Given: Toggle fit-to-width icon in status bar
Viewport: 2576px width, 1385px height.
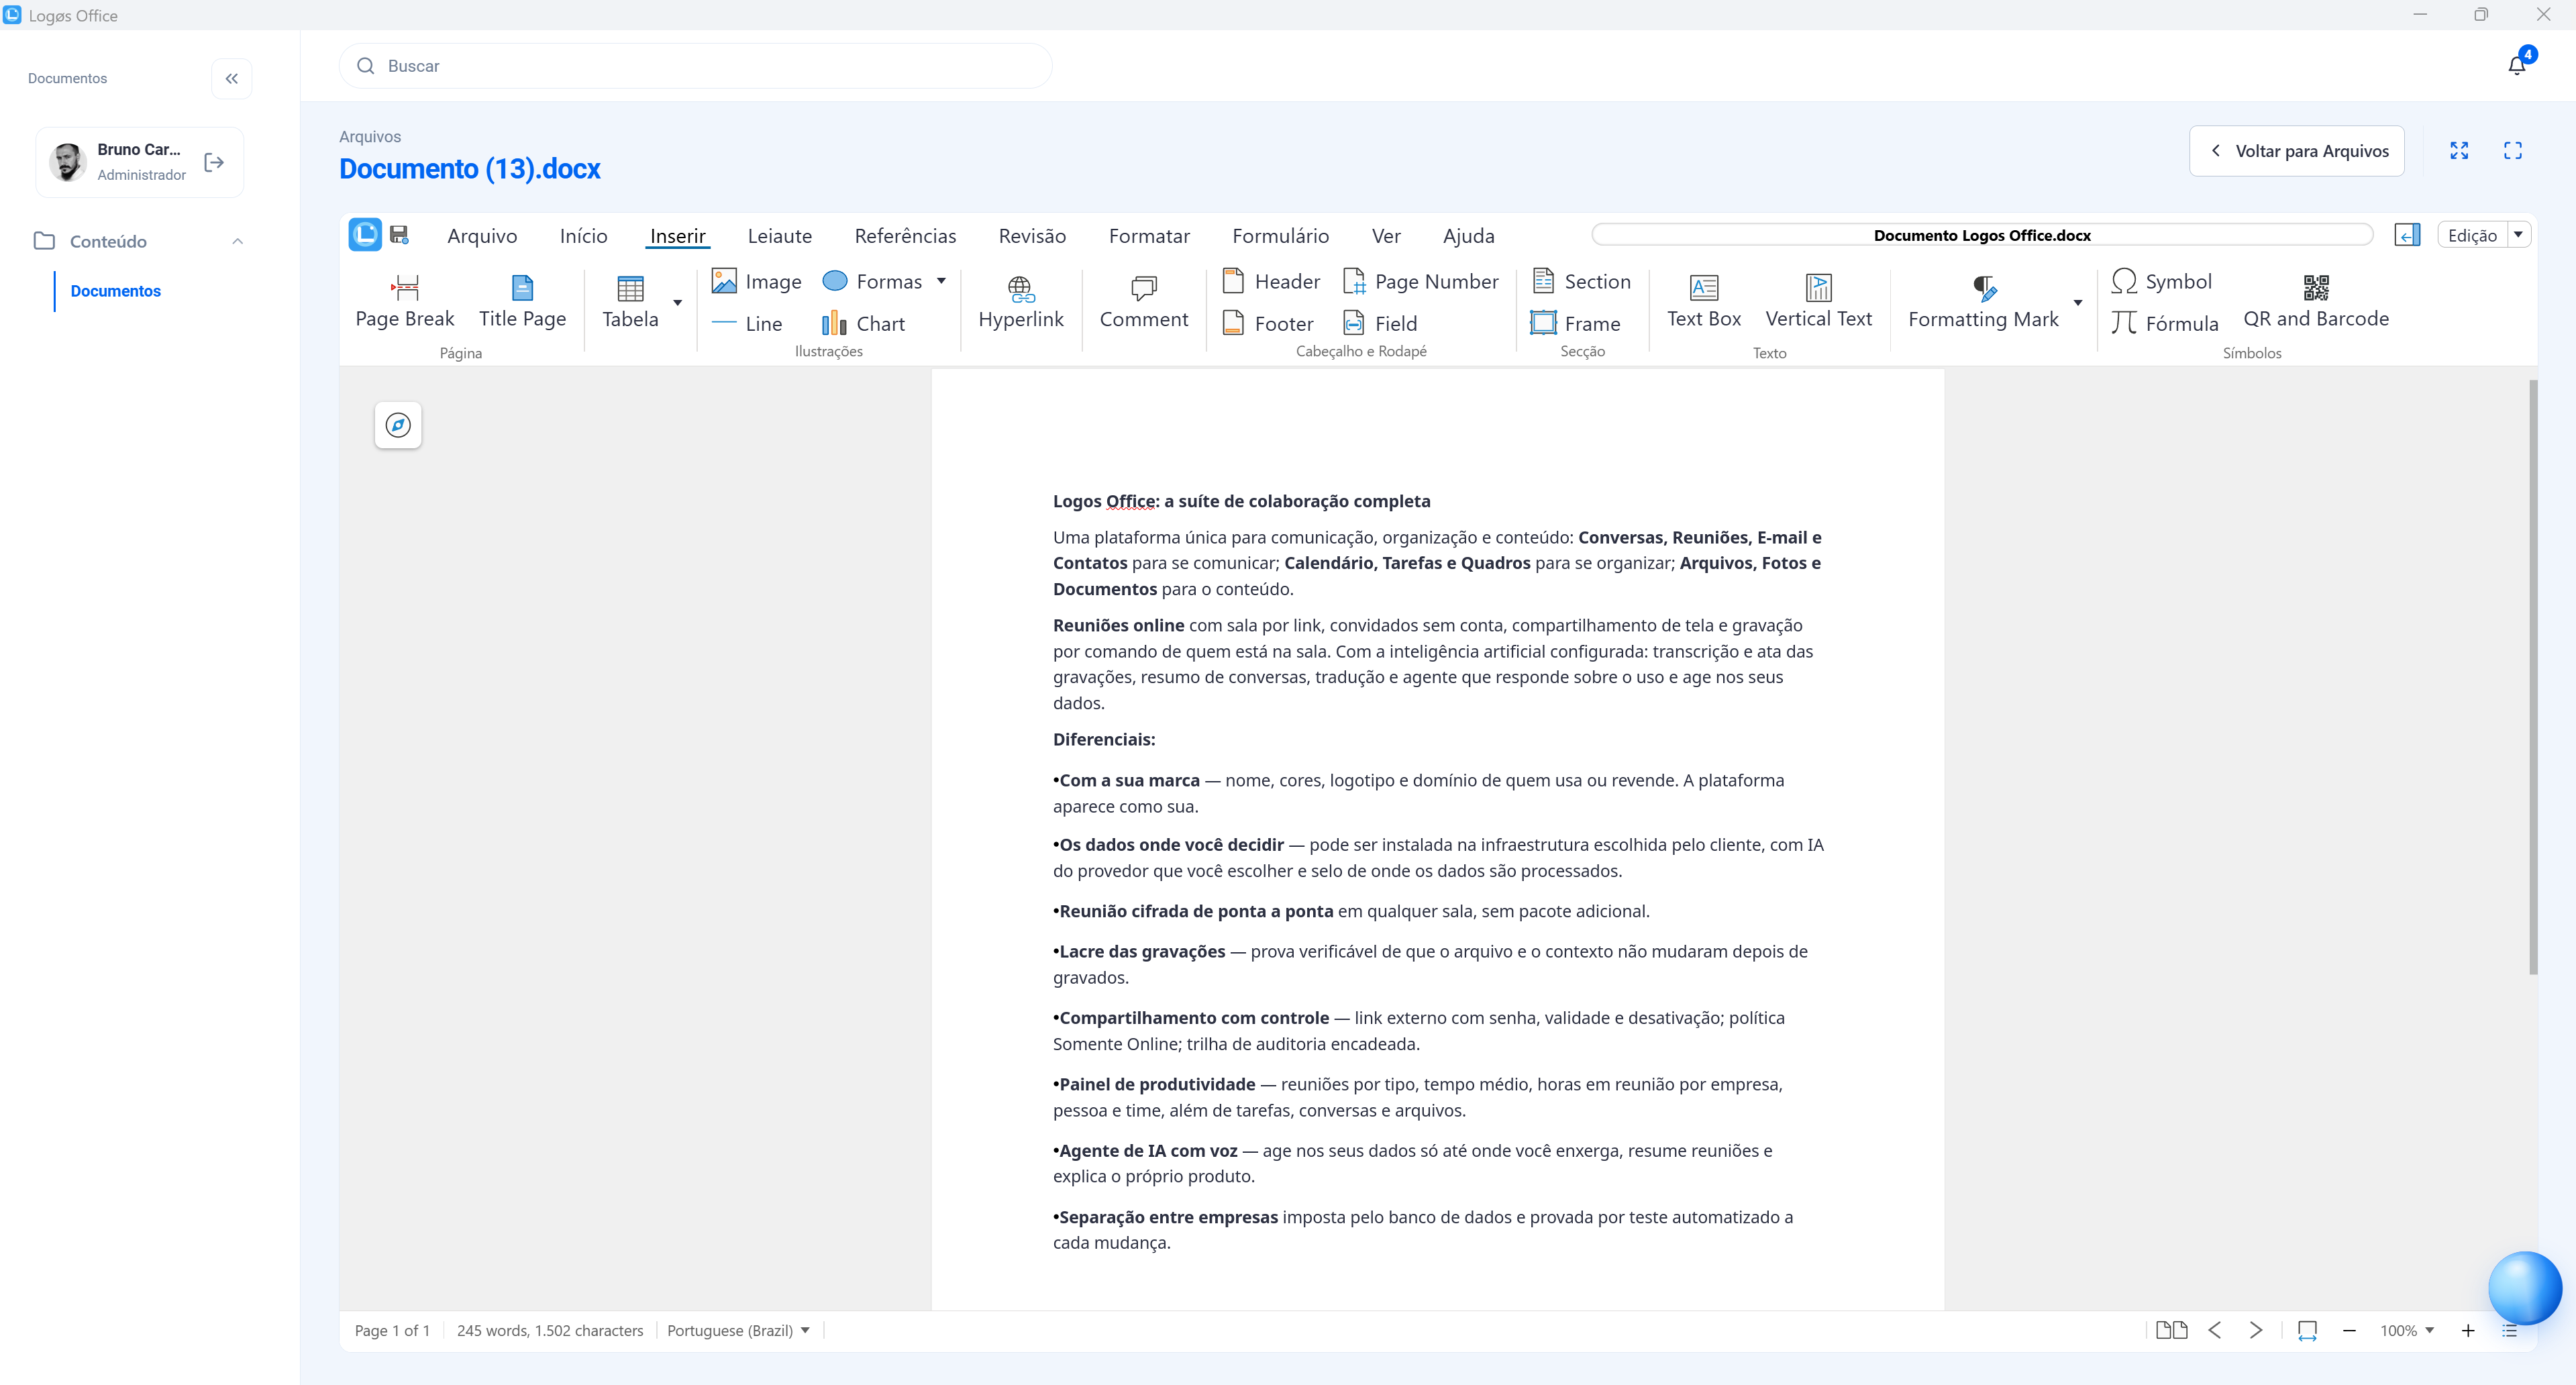Looking at the screenshot, I should 2307,1330.
